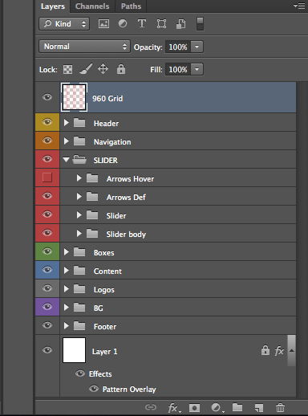
Task: Click the 960 Grid layer thumbnail
Action: click(x=74, y=97)
